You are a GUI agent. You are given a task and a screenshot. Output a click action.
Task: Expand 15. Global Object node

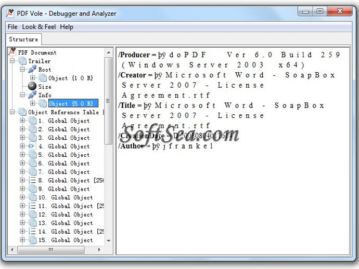point(22,240)
